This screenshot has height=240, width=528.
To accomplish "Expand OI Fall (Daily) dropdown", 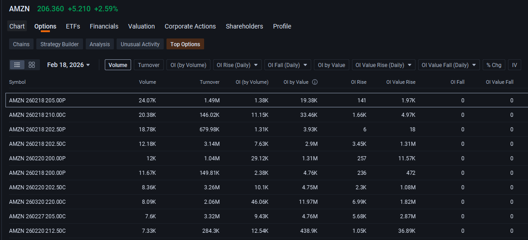I will click(288, 65).
